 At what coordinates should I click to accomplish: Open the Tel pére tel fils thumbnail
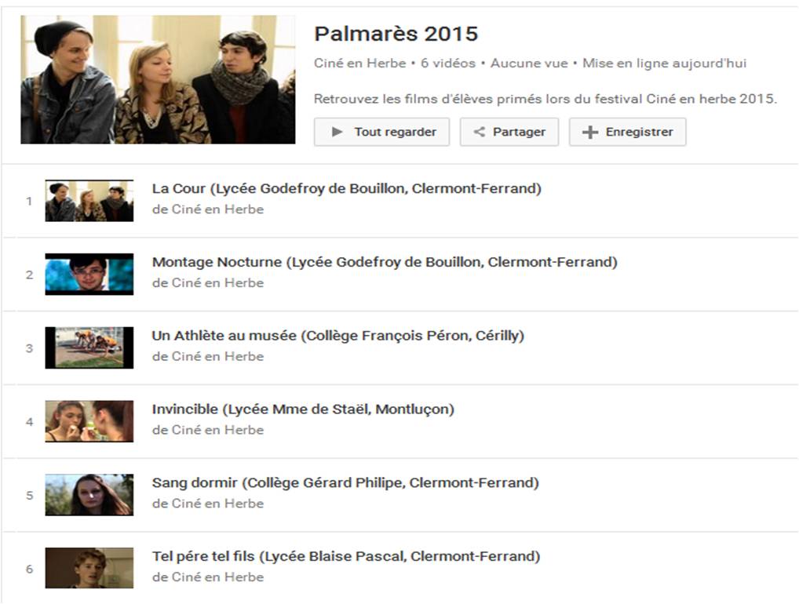(89, 569)
